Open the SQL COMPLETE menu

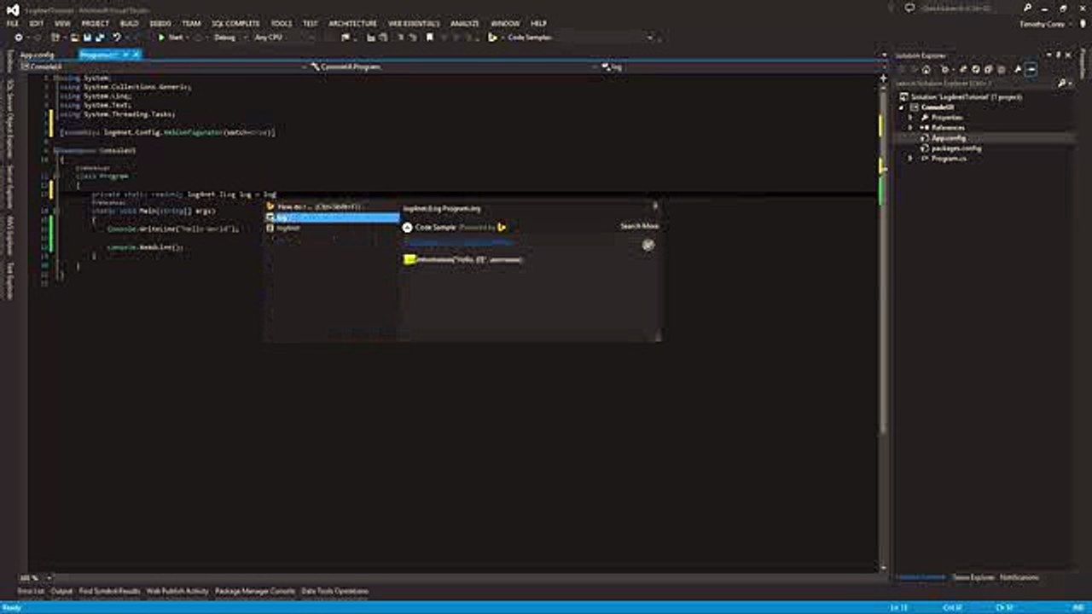tap(236, 23)
